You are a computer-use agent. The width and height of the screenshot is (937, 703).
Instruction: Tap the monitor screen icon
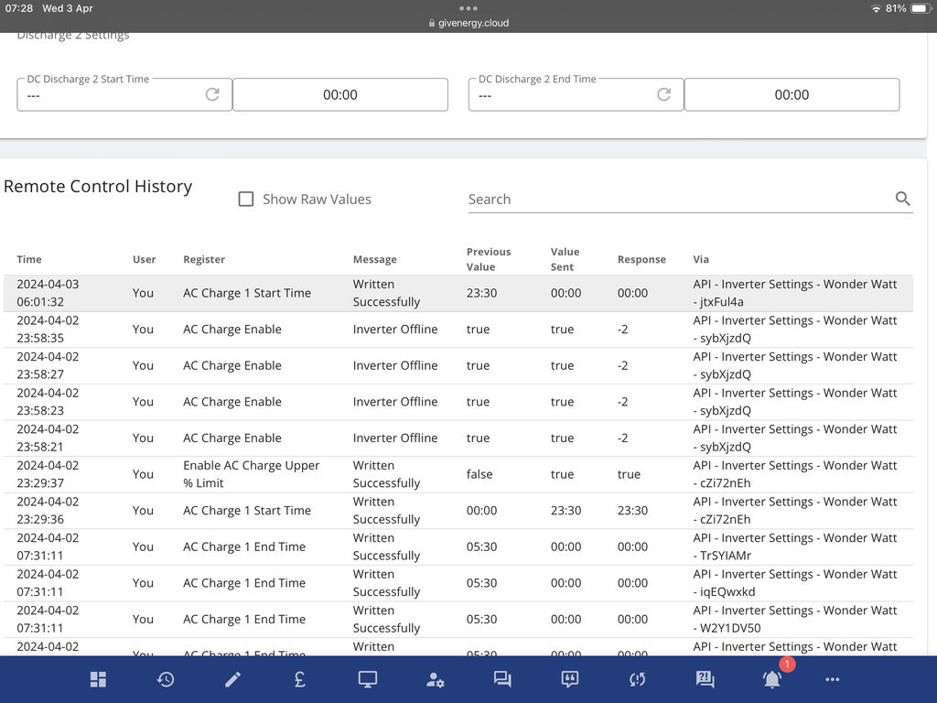[368, 679]
